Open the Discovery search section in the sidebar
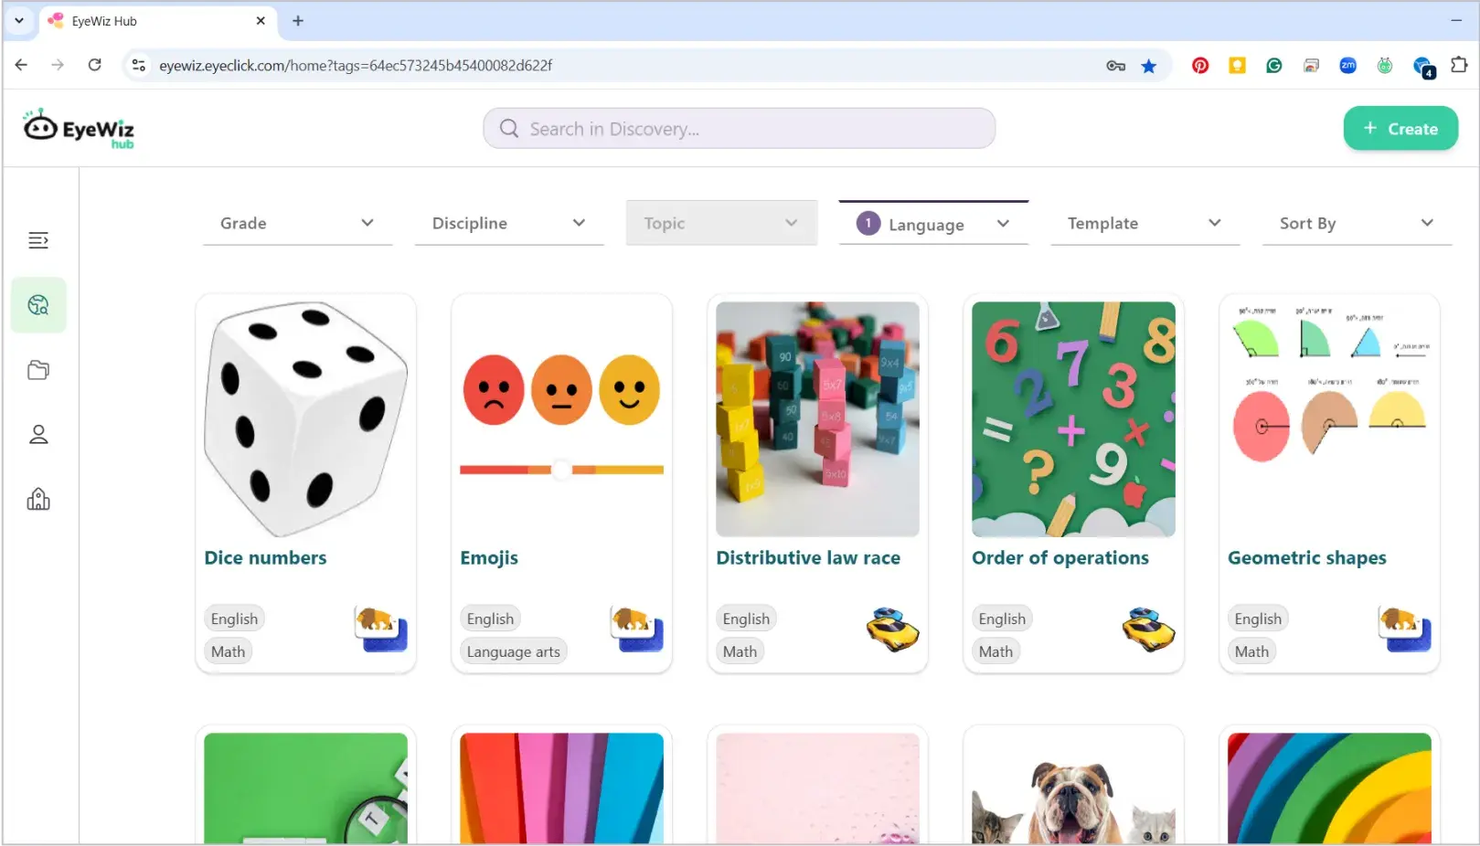 coord(37,305)
